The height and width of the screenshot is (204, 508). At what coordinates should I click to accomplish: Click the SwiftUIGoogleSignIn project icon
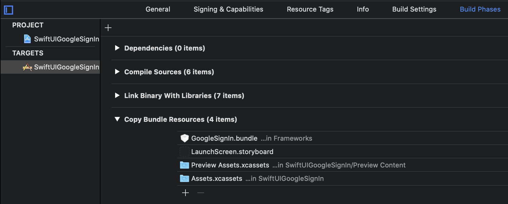pyautogui.click(x=27, y=39)
